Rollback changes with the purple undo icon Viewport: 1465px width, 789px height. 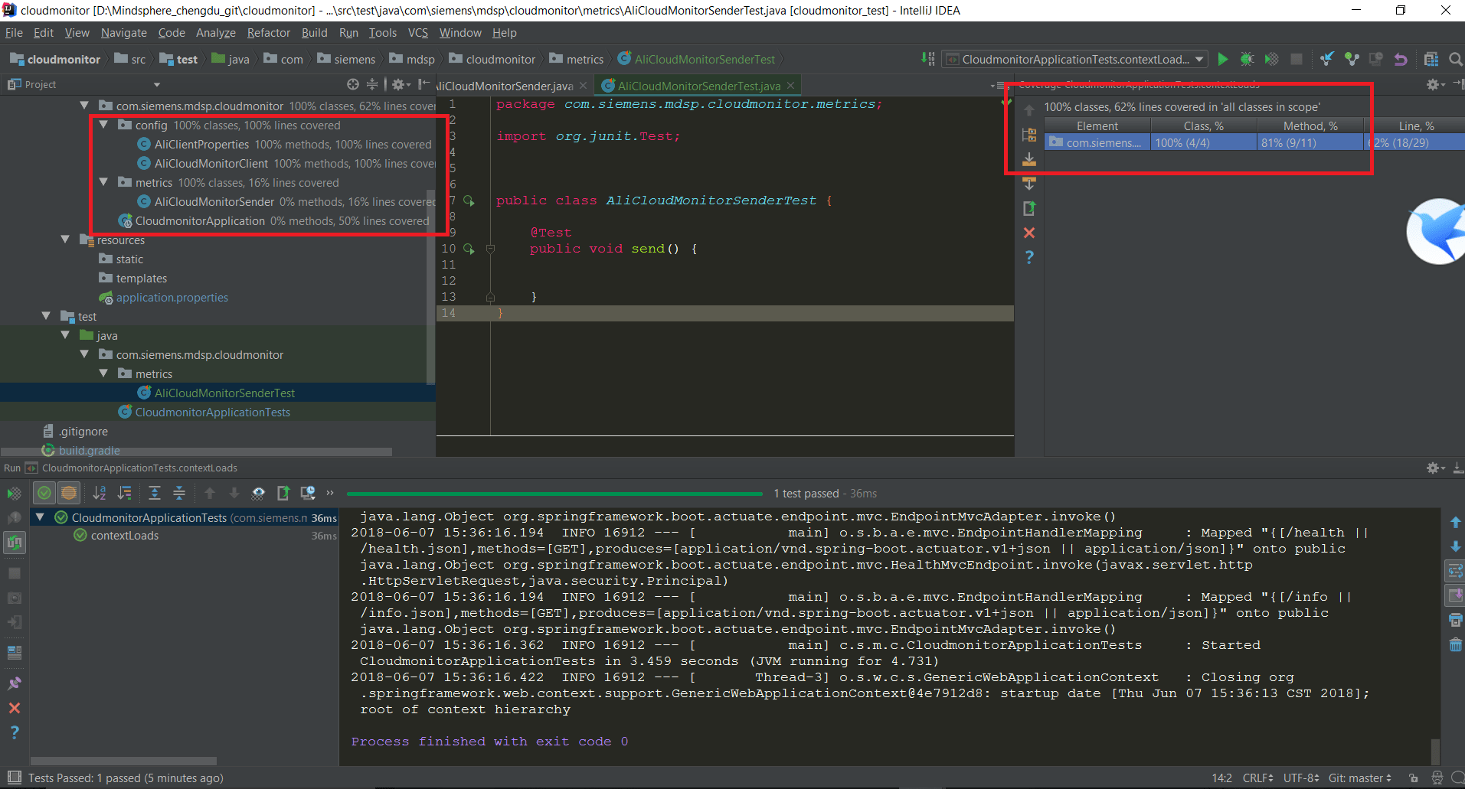point(1401,59)
